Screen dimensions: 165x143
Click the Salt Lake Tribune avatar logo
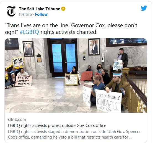point(11,11)
